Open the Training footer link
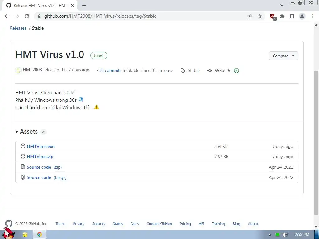 (x=218, y=223)
